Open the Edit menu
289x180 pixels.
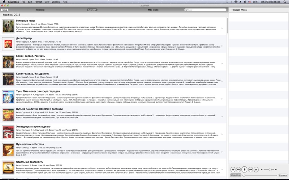pos(30,2)
